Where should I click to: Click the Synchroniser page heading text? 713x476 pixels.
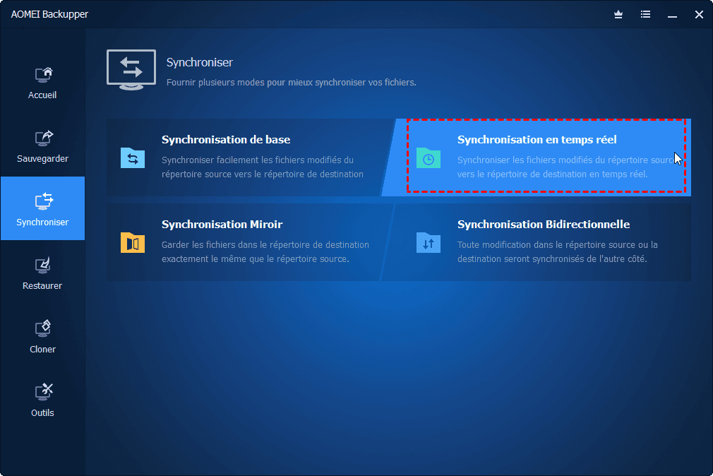(200, 62)
